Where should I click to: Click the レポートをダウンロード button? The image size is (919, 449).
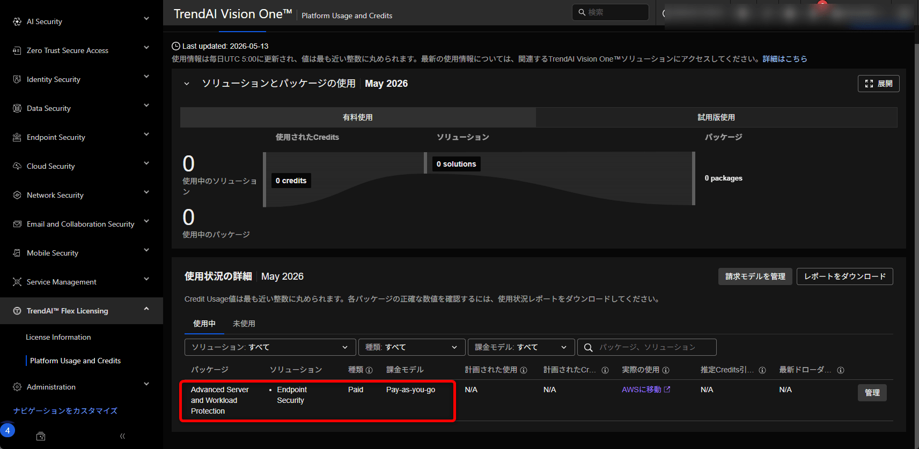coord(845,276)
